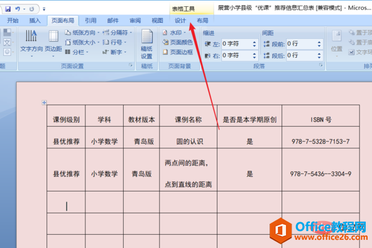Screen dimensions: 372x248
Task: Open the 位置 position menu
Action: tap(337, 43)
